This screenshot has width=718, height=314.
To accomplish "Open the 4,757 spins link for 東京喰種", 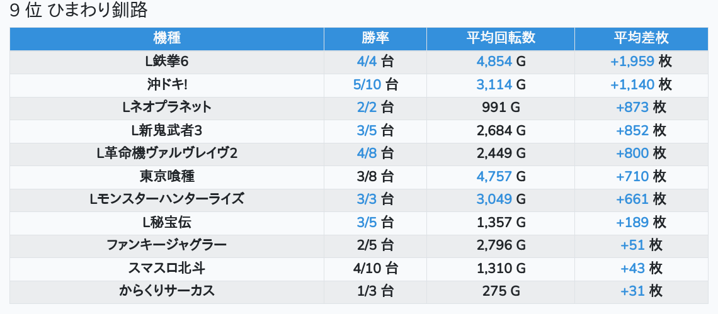I will tap(494, 176).
